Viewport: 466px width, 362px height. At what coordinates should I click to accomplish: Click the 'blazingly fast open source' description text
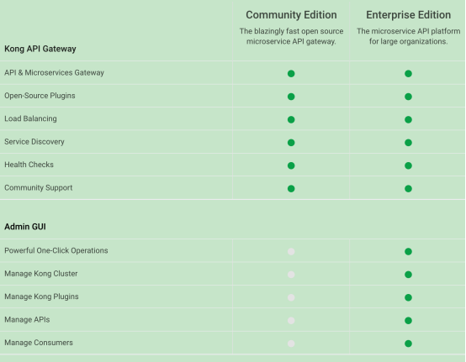[291, 36]
